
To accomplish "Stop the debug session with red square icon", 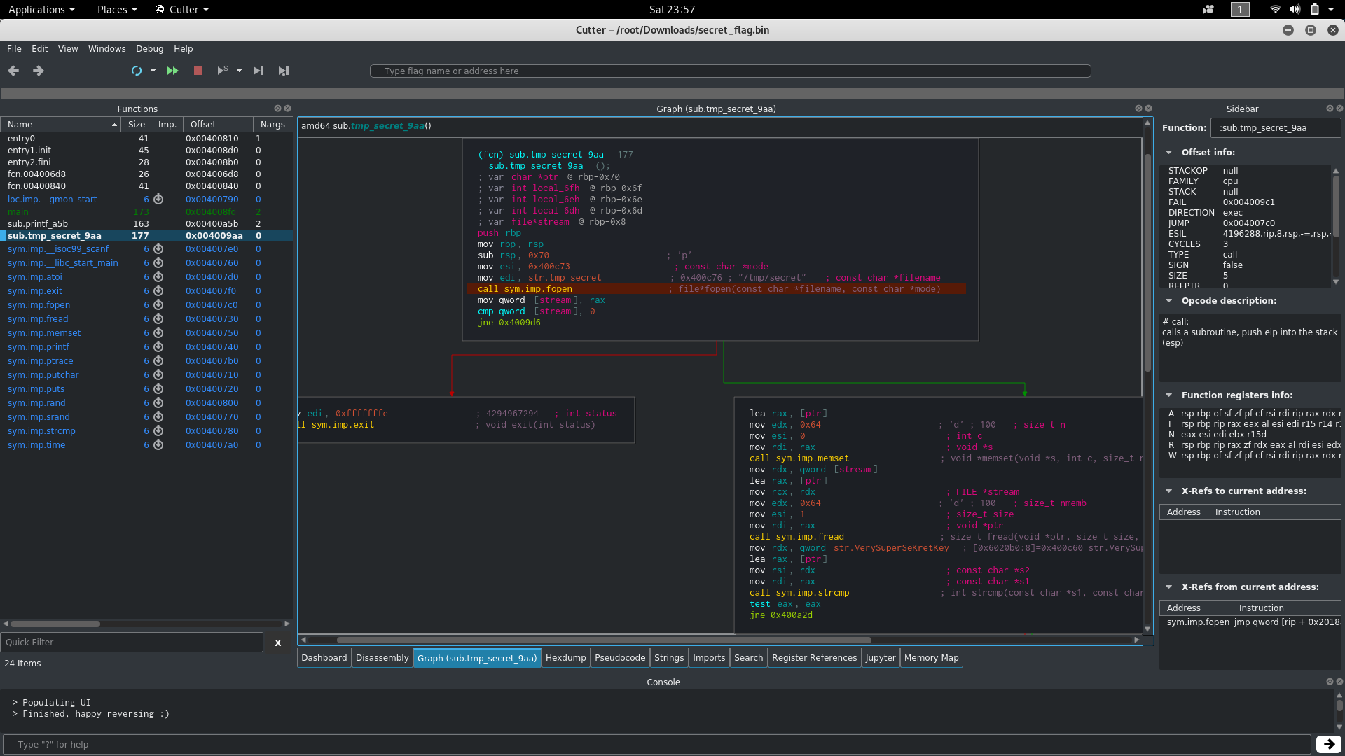I will point(198,71).
